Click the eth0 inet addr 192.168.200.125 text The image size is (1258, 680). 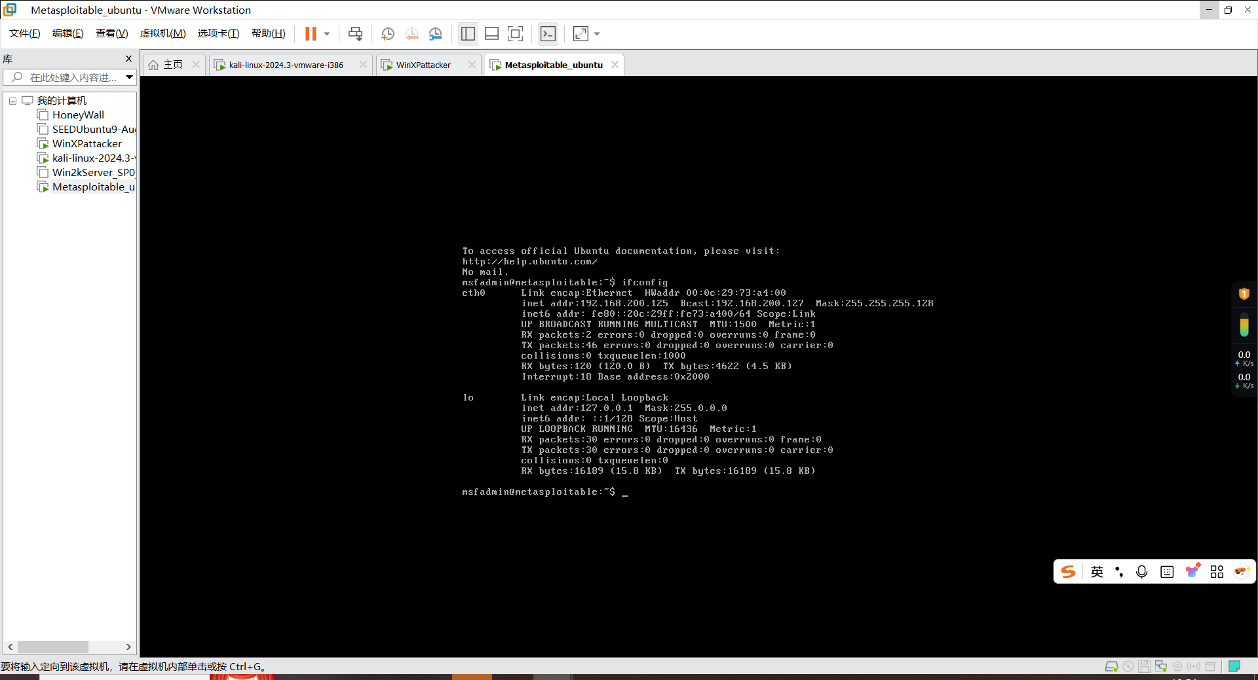(x=595, y=303)
